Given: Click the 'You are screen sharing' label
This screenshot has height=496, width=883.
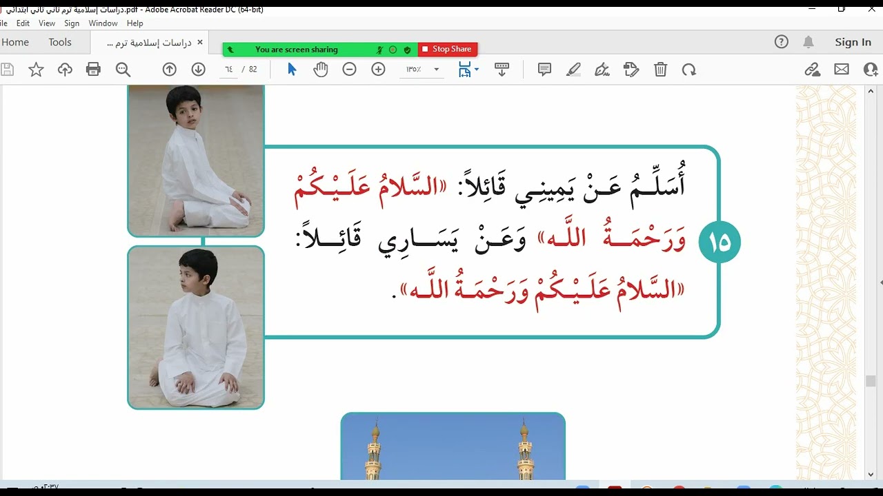Looking at the screenshot, I should (x=297, y=50).
